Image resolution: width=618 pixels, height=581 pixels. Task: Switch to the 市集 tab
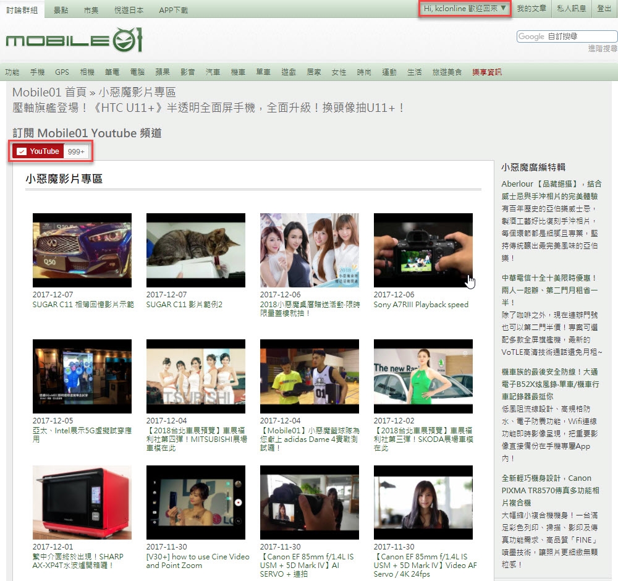pyautogui.click(x=91, y=10)
